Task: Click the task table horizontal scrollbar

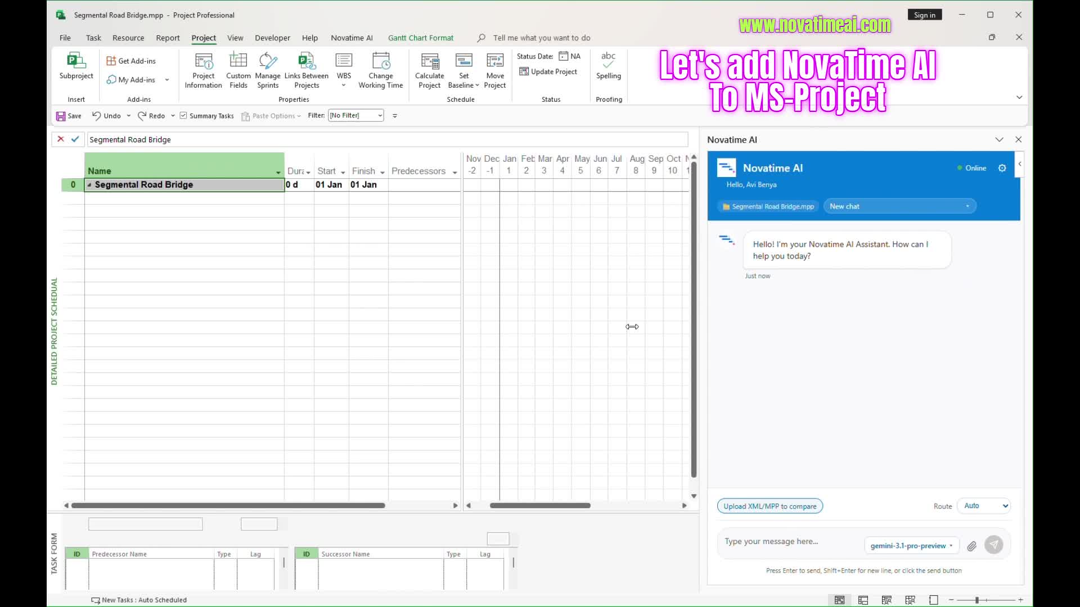Action: pyautogui.click(x=228, y=506)
